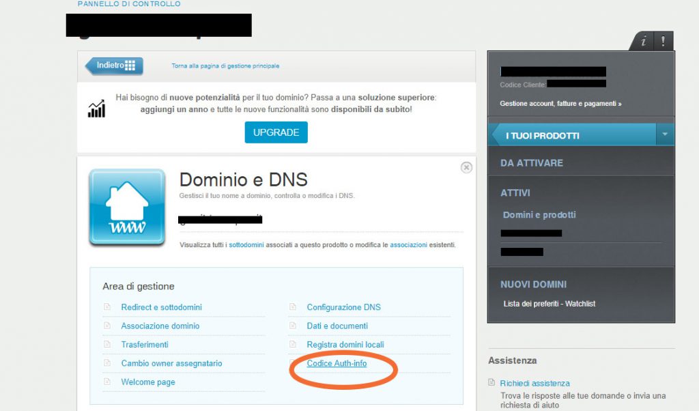This screenshot has height=411, width=699.
Task: Open Codice Auth-info link
Action: [x=337, y=363]
